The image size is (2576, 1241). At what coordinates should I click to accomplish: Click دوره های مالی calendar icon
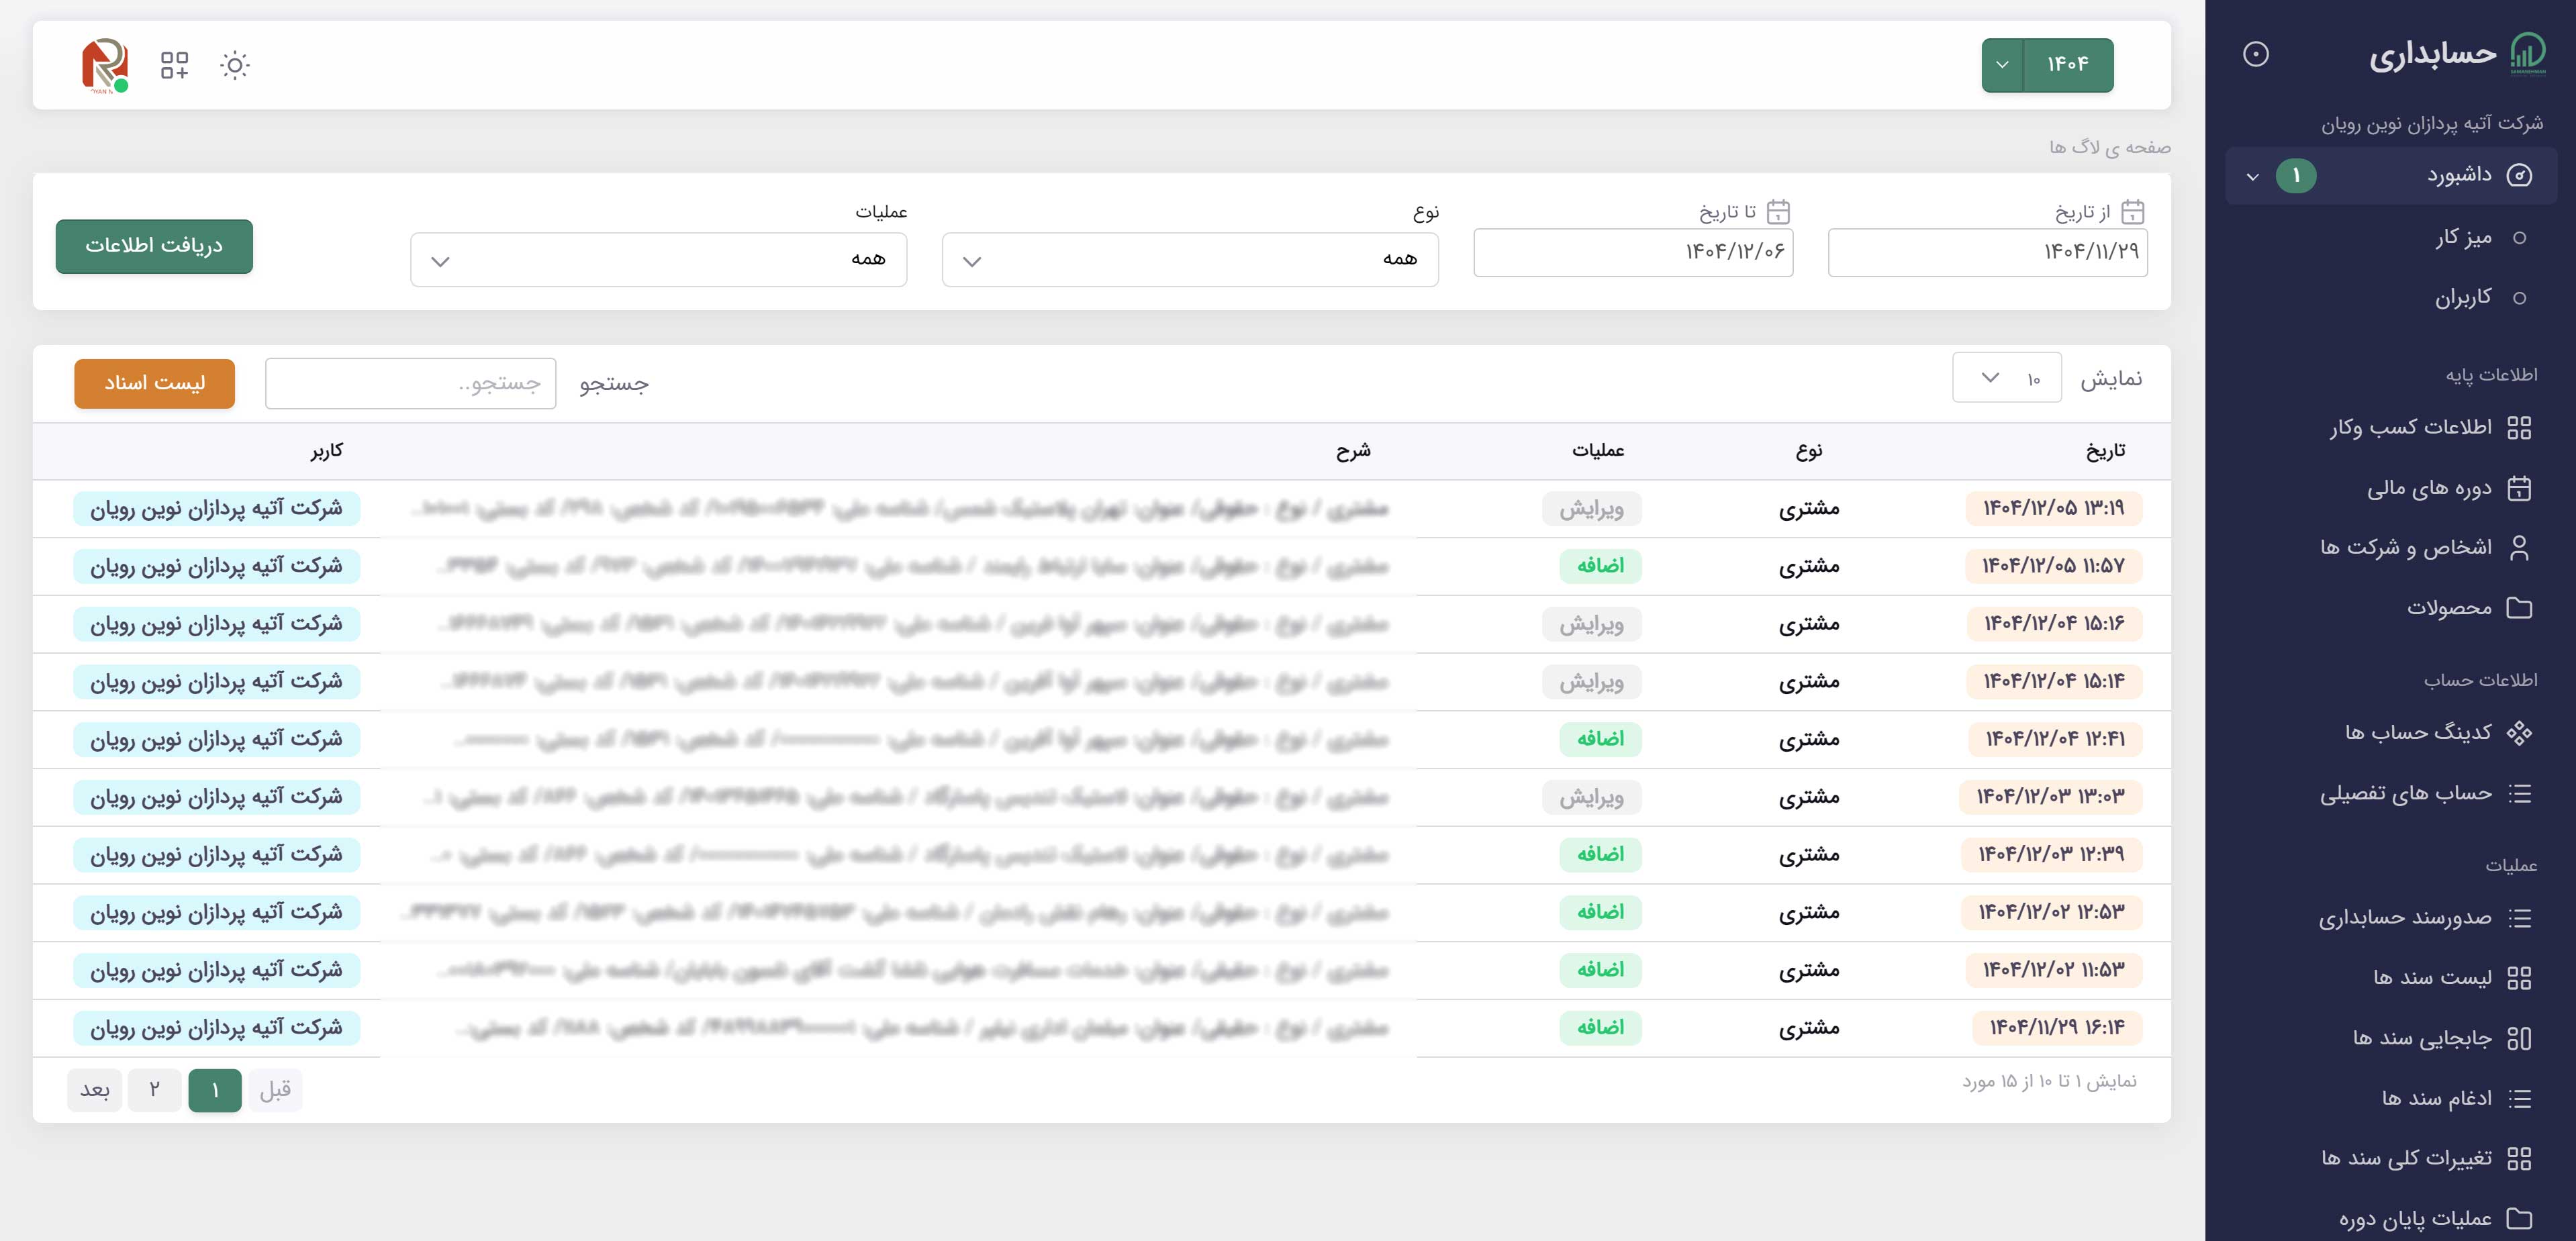[2519, 488]
